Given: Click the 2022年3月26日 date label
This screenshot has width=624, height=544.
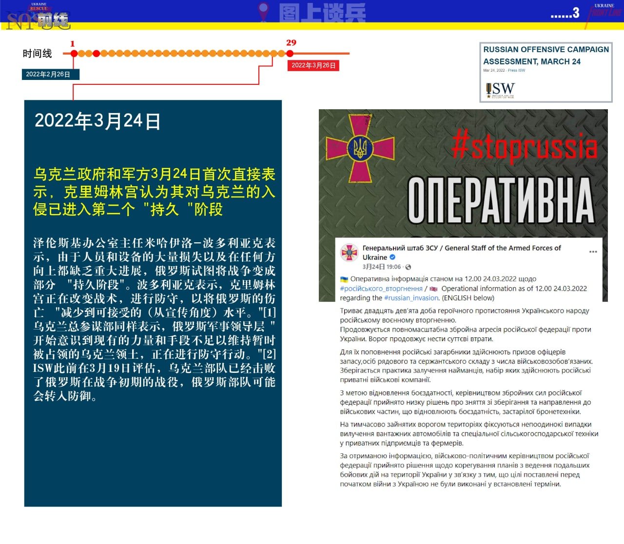Looking at the screenshot, I should click(313, 65).
